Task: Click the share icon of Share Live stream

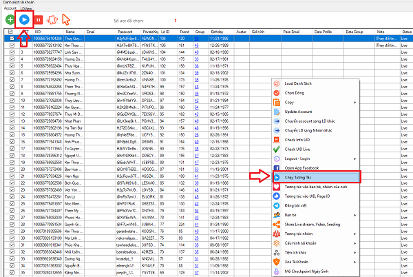Action: coord(276,225)
